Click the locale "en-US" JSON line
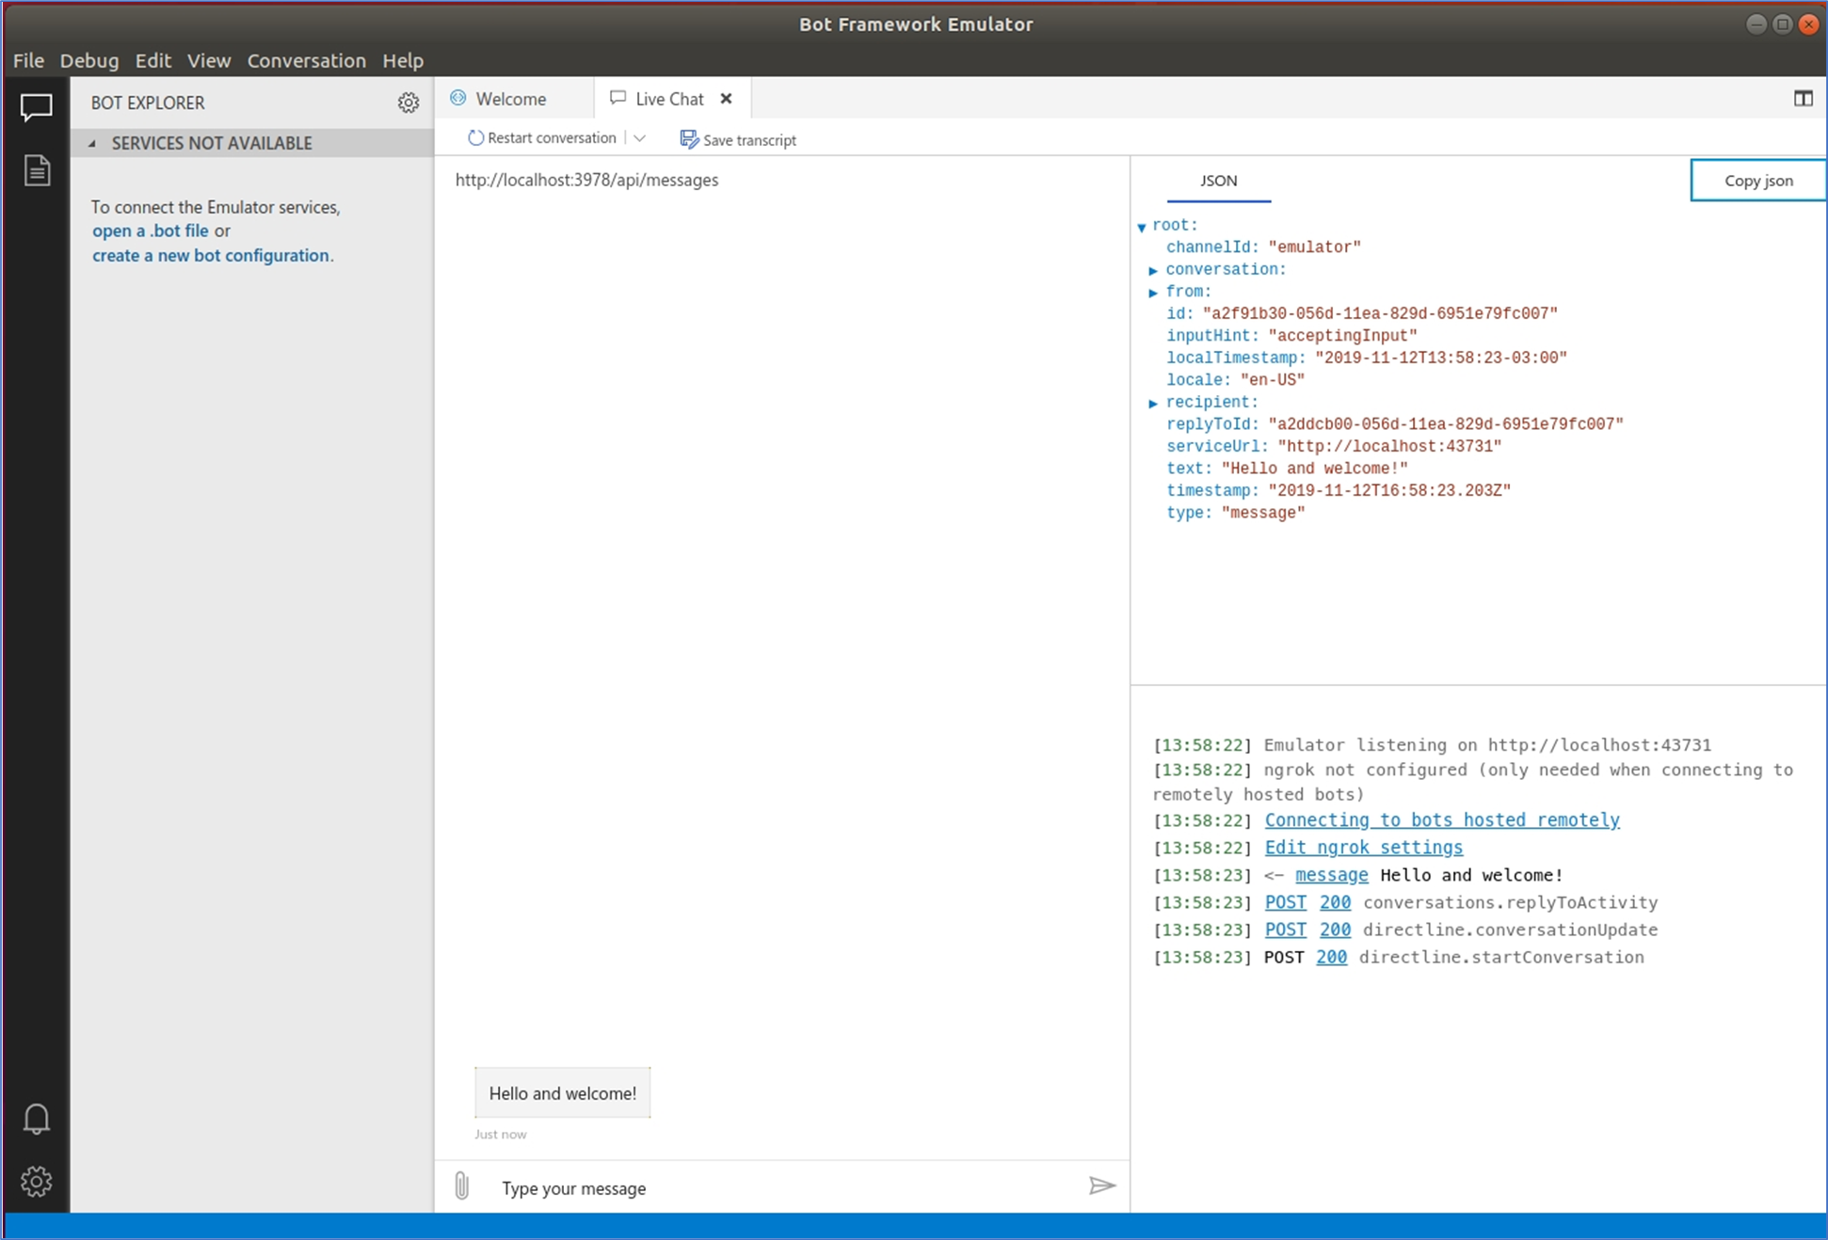The image size is (1828, 1240). coord(1235,380)
